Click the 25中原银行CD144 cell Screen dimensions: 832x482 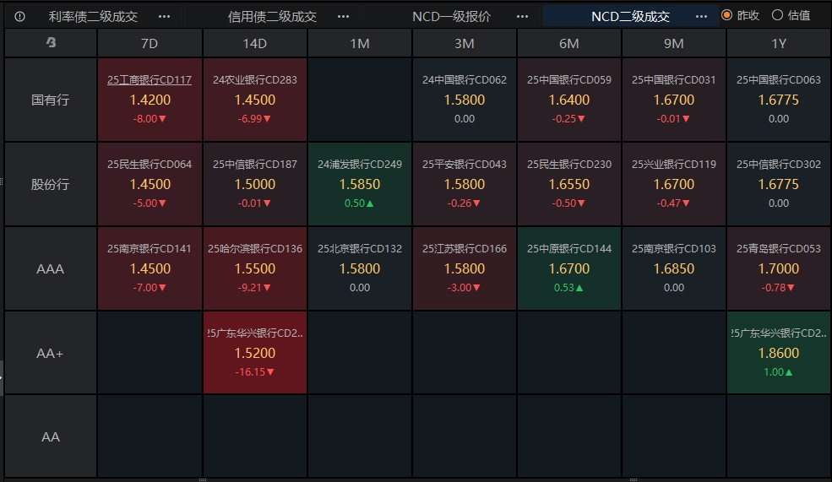[568, 268]
